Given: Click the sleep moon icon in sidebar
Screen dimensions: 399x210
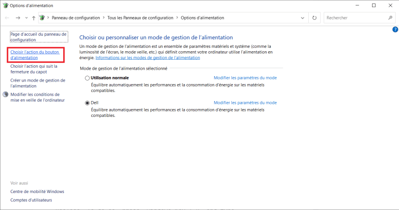Looking at the screenshot, I should 5,95.
